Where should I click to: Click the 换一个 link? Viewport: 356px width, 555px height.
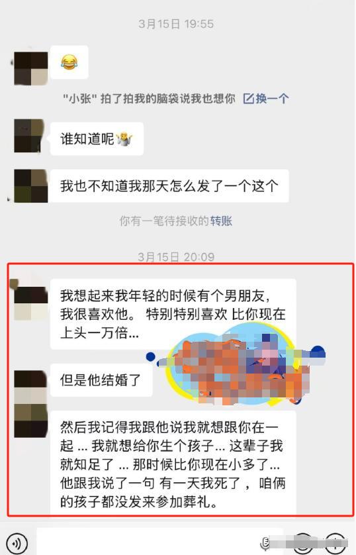click(272, 99)
